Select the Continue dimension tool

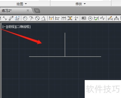(64, 18)
